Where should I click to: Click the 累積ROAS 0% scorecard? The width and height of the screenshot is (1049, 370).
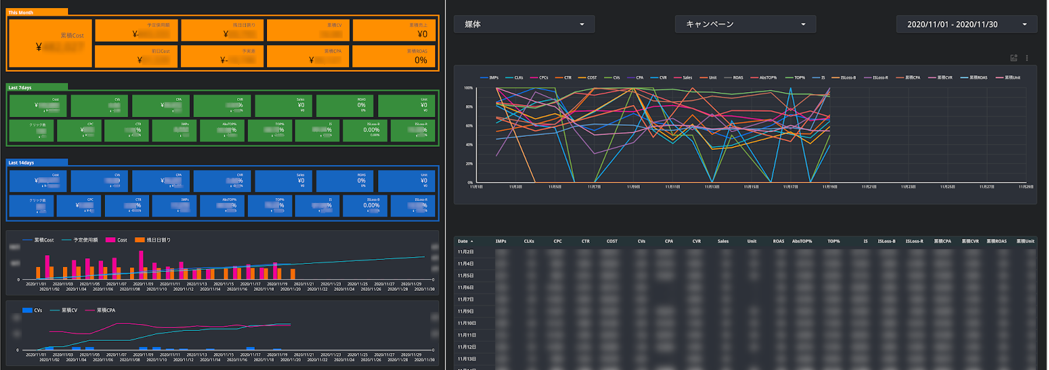pyautogui.click(x=395, y=57)
